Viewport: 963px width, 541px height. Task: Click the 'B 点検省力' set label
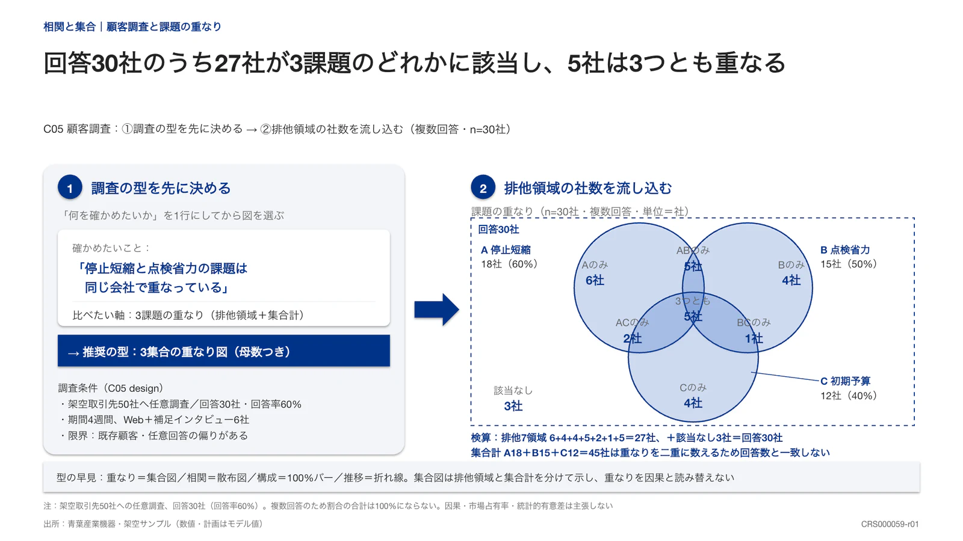(845, 249)
